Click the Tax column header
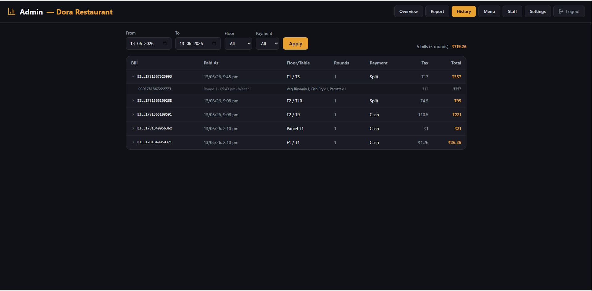Viewport: 592px width, 291px height. click(425, 63)
